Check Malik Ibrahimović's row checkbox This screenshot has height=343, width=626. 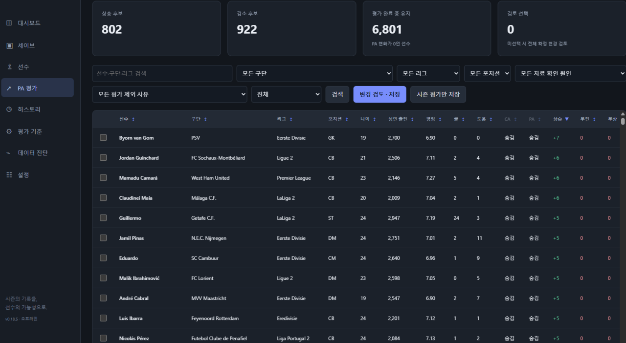point(103,278)
